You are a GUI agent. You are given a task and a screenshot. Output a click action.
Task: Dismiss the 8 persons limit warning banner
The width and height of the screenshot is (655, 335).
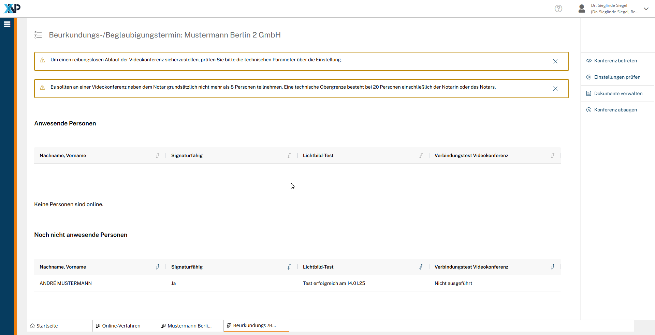point(555,89)
